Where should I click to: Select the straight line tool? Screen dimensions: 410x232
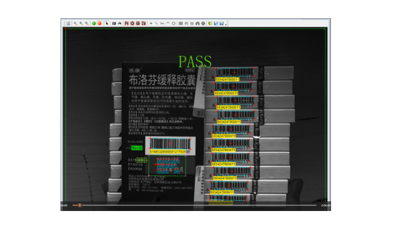pos(156,24)
